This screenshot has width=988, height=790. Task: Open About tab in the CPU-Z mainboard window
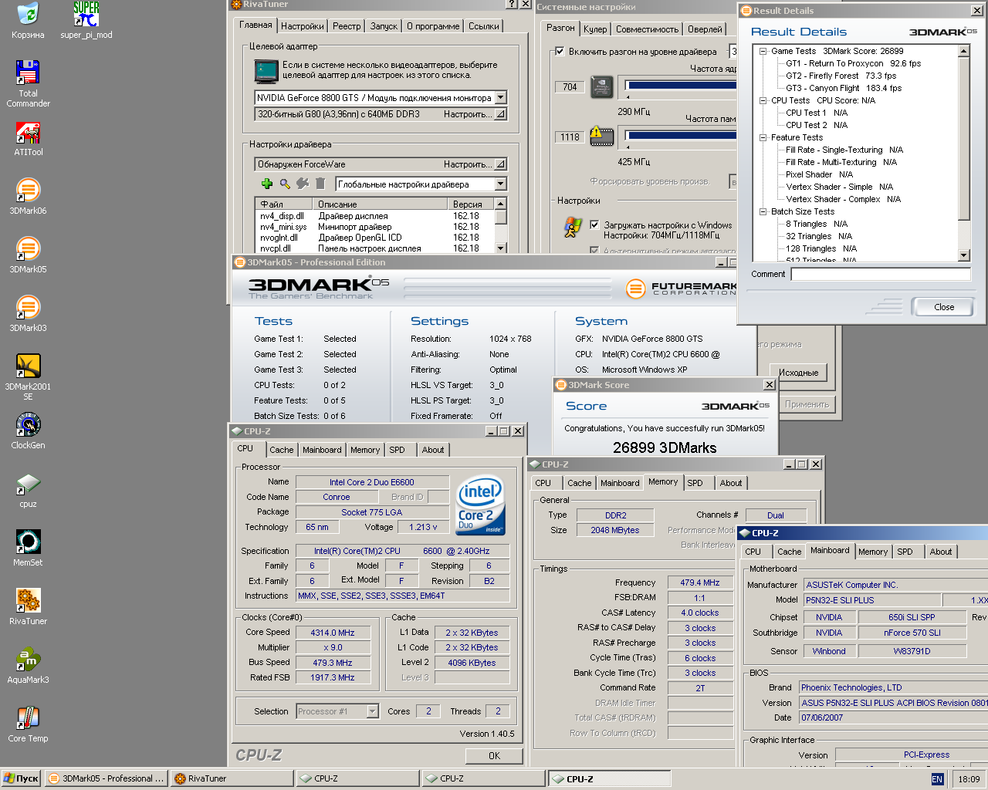(940, 552)
